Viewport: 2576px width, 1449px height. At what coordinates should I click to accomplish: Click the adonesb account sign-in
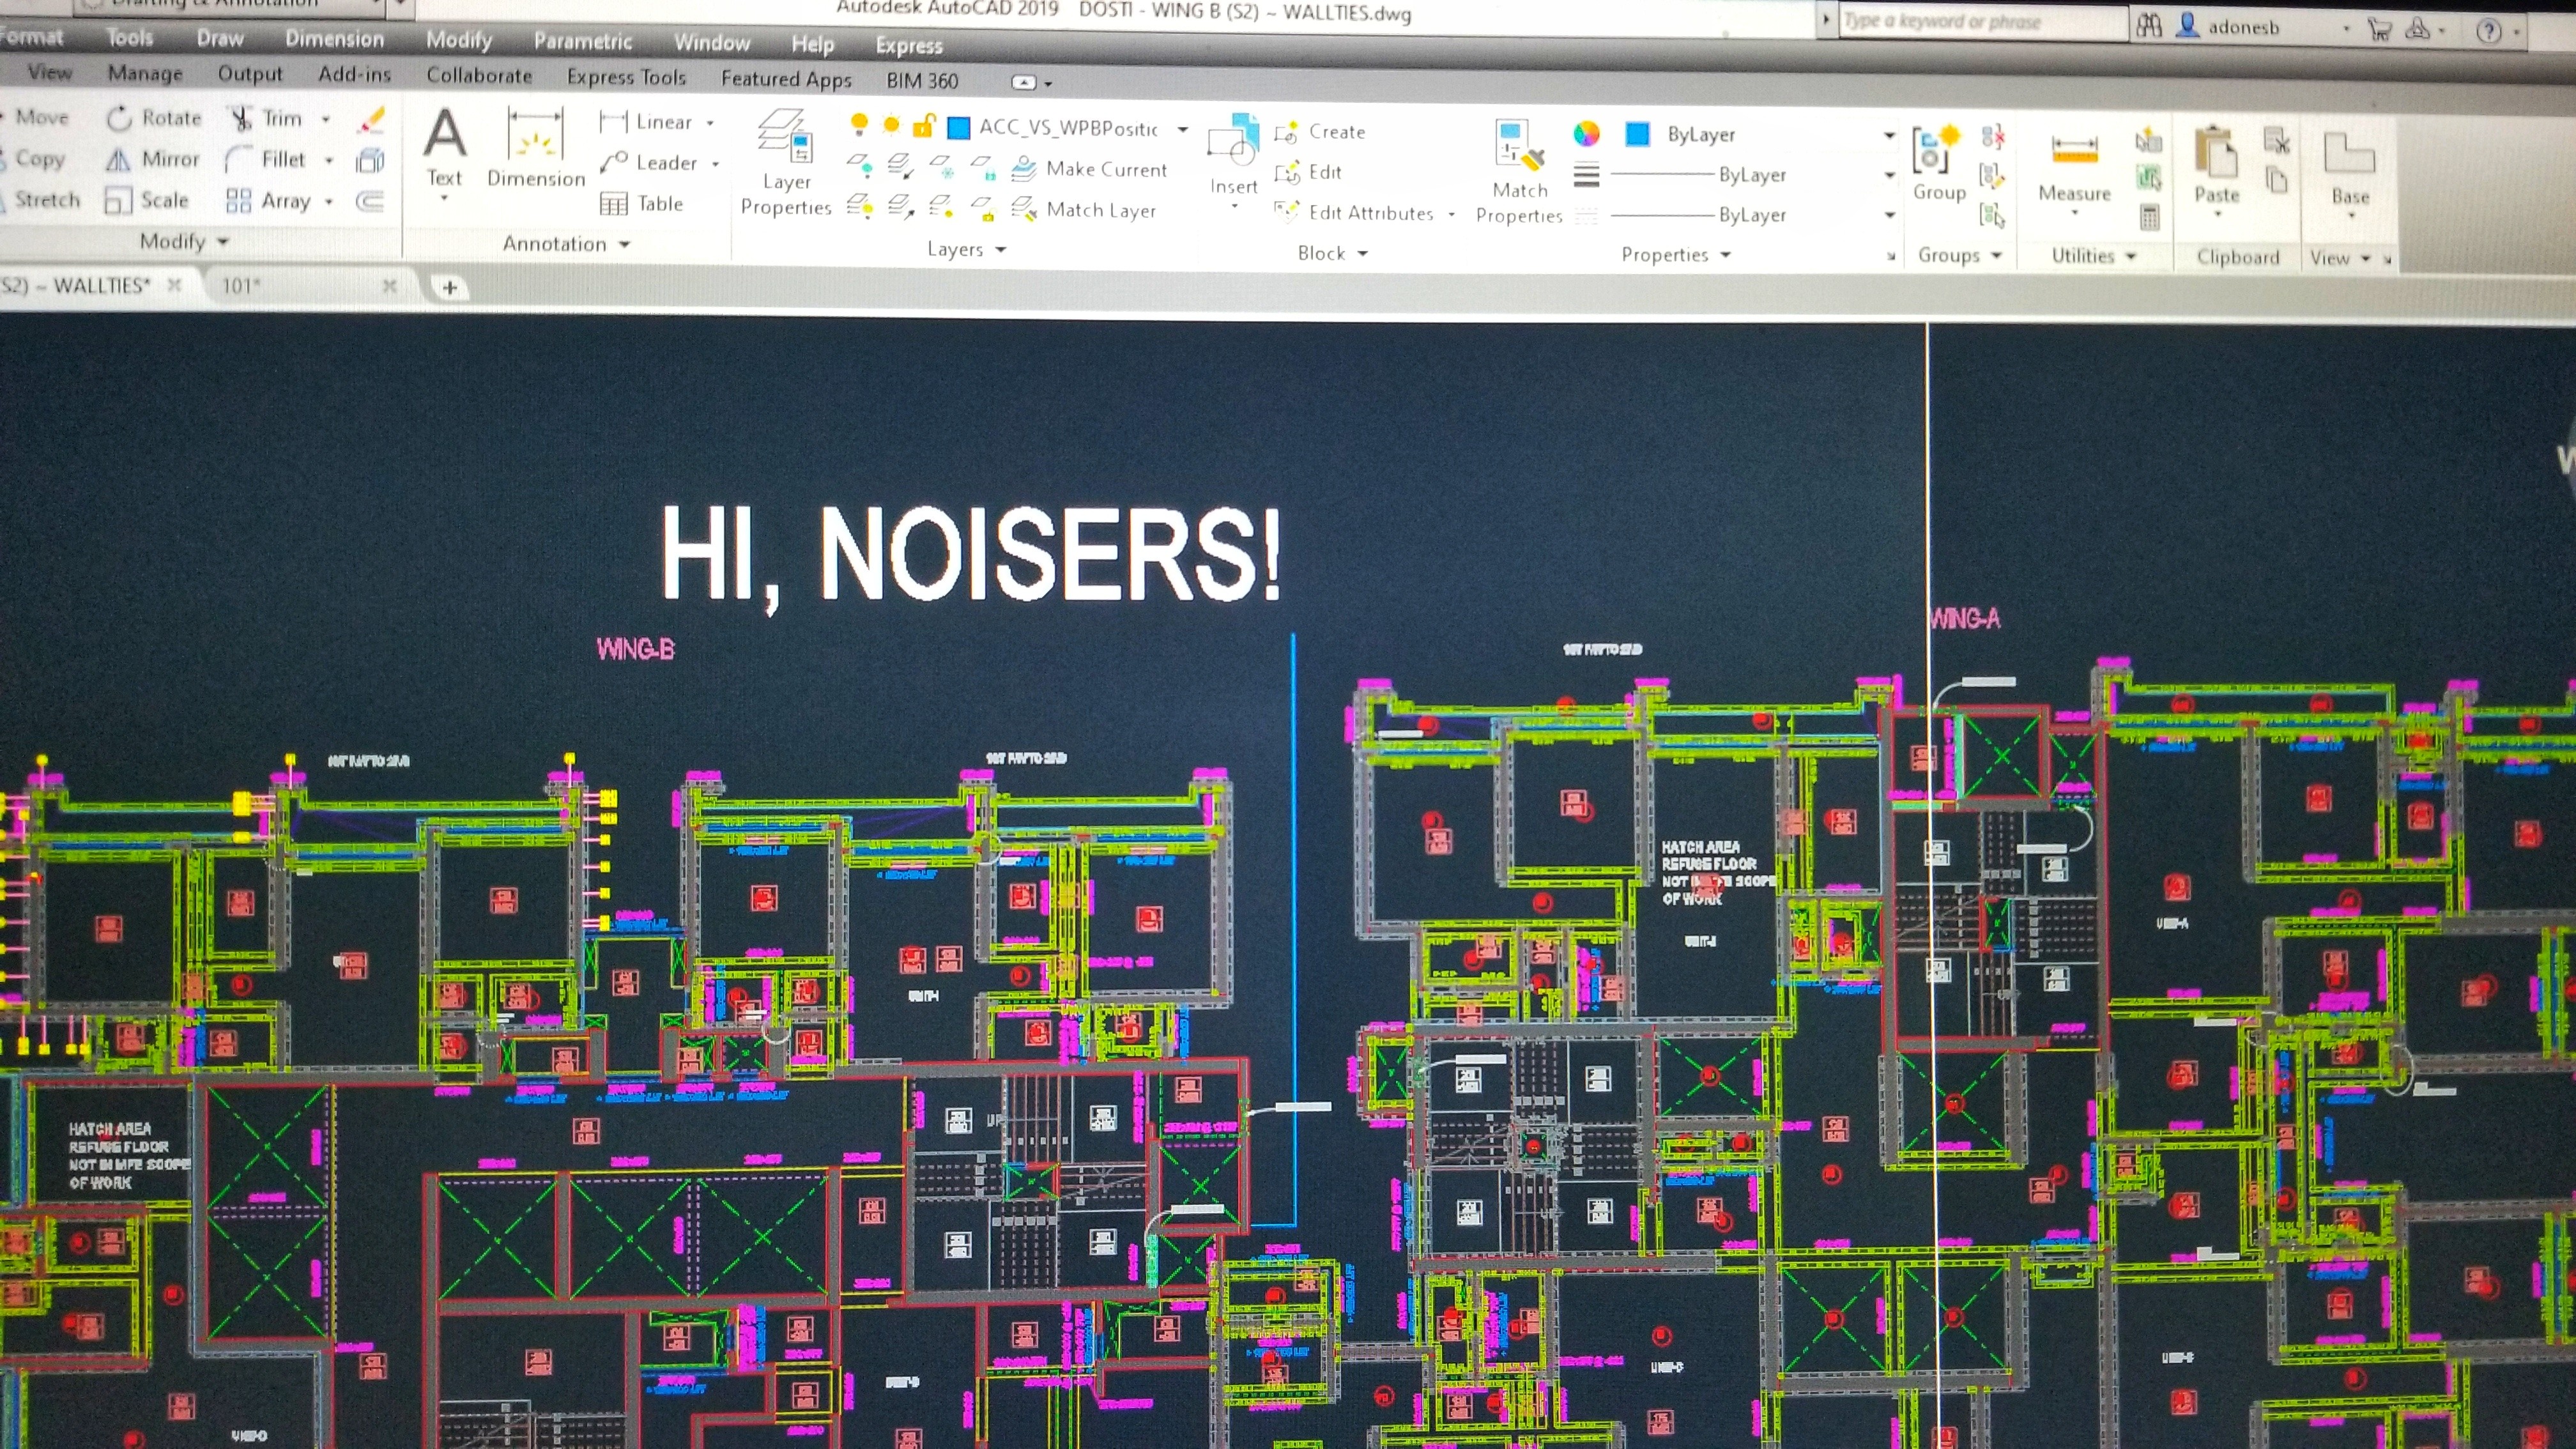pos(2230,27)
